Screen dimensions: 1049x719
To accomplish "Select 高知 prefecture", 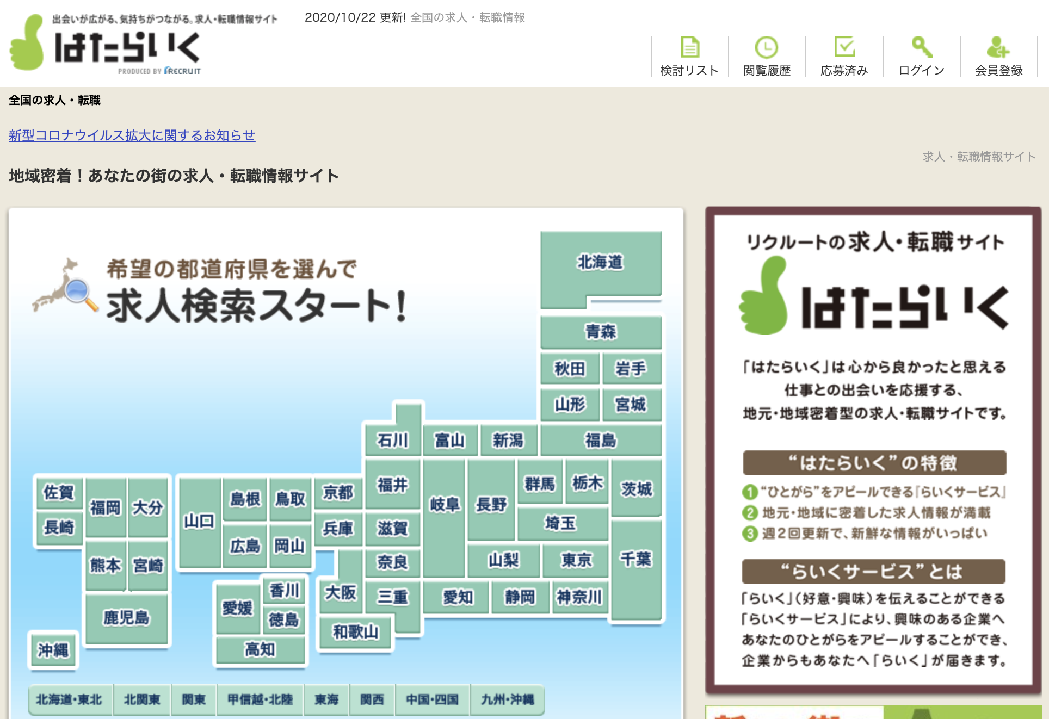I will (x=260, y=649).
